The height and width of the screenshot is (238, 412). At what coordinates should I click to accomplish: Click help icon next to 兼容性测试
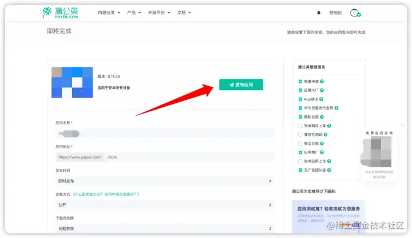click(325, 135)
